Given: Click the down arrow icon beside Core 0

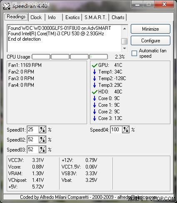Looking at the screenshot, I should pos(95,98).
